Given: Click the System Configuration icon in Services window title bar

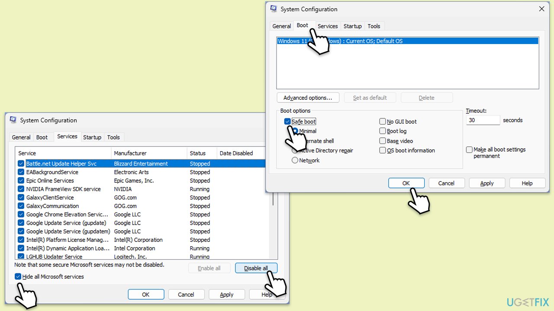Looking at the screenshot, I should (x=13, y=120).
